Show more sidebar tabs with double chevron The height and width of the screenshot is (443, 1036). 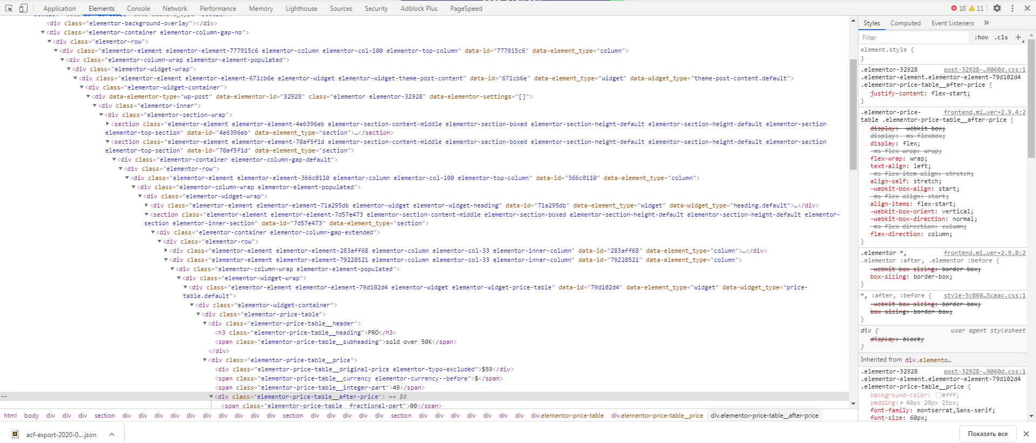click(x=986, y=23)
